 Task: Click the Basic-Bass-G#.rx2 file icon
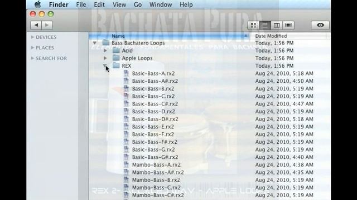pyautogui.click(x=127, y=157)
